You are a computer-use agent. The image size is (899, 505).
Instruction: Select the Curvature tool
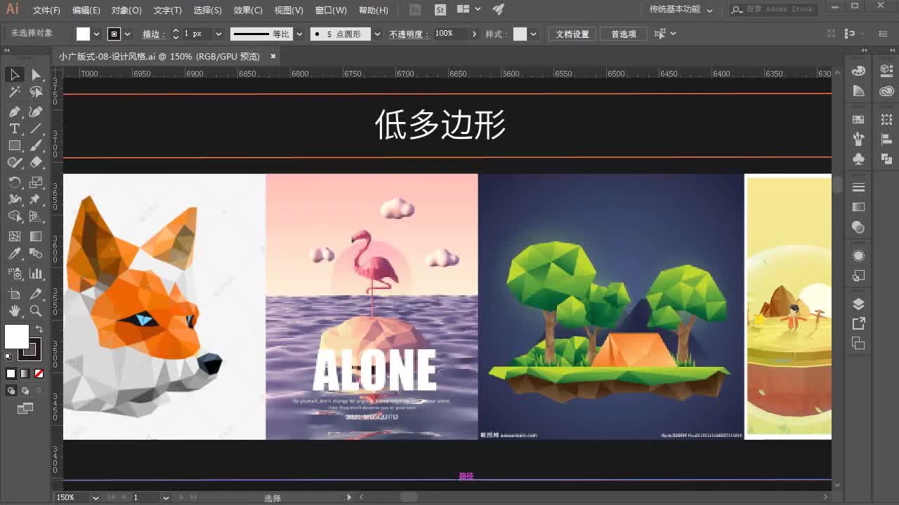tap(36, 112)
